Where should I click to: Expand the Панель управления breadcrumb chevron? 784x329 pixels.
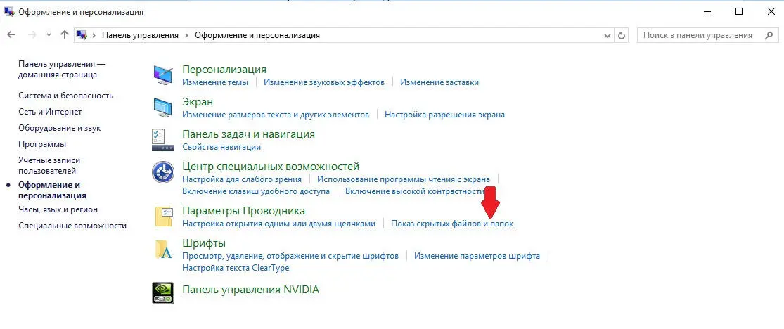(x=187, y=35)
